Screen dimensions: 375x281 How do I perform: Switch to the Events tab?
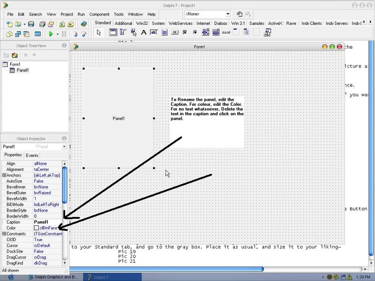click(32, 155)
